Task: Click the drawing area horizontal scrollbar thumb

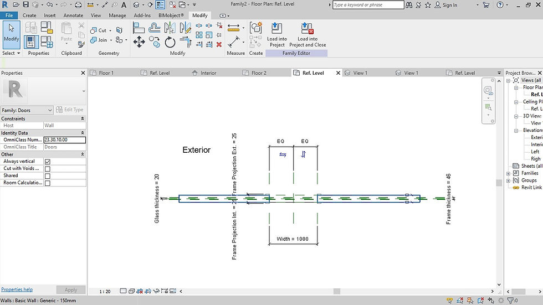Action: [337, 291]
